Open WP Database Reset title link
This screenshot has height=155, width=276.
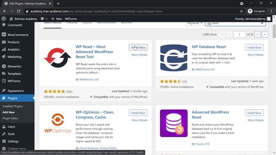pyautogui.click(x=209, y=47)
